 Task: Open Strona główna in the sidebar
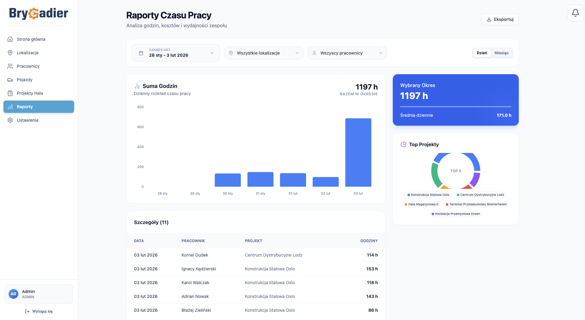coord(39,39)
